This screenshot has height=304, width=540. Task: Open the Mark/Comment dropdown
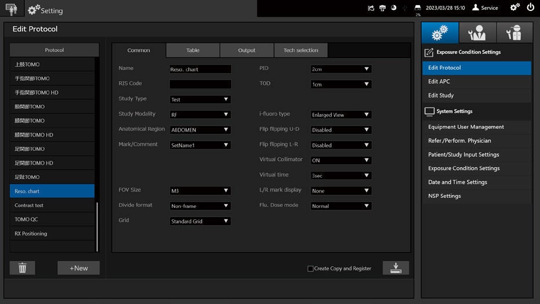pos(200,145)
